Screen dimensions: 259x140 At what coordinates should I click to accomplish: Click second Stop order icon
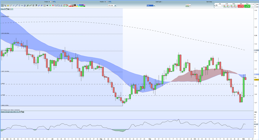click(x=235, y=6)
